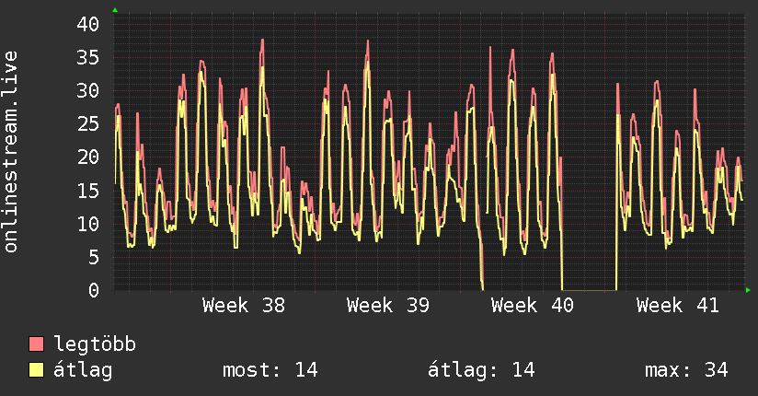Click the yellow átlag legend swatch
Viewport: 758px width, 396px height.
click(36, 369)
